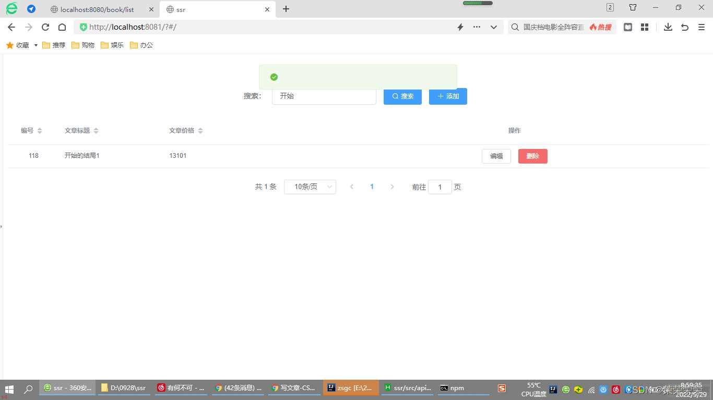Sort by the 编号 column arrows
This screenshot has width=713, height=400.
pos(40,131)
